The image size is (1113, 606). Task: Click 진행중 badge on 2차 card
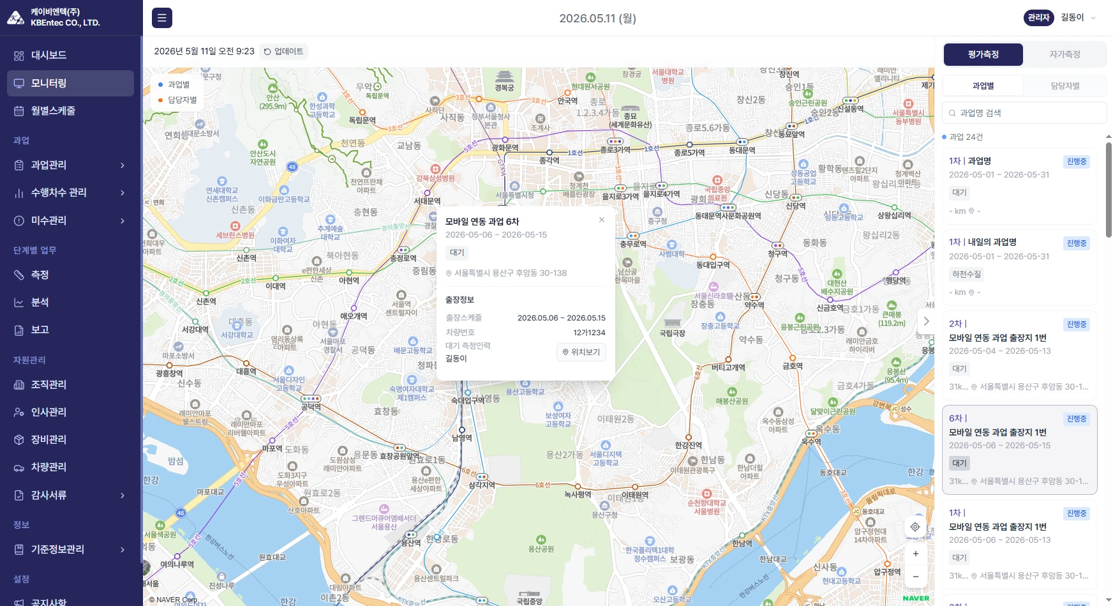coord(1077,324)
